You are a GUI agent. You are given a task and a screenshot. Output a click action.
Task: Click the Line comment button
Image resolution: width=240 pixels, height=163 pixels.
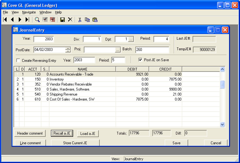[x=30, y=143]
